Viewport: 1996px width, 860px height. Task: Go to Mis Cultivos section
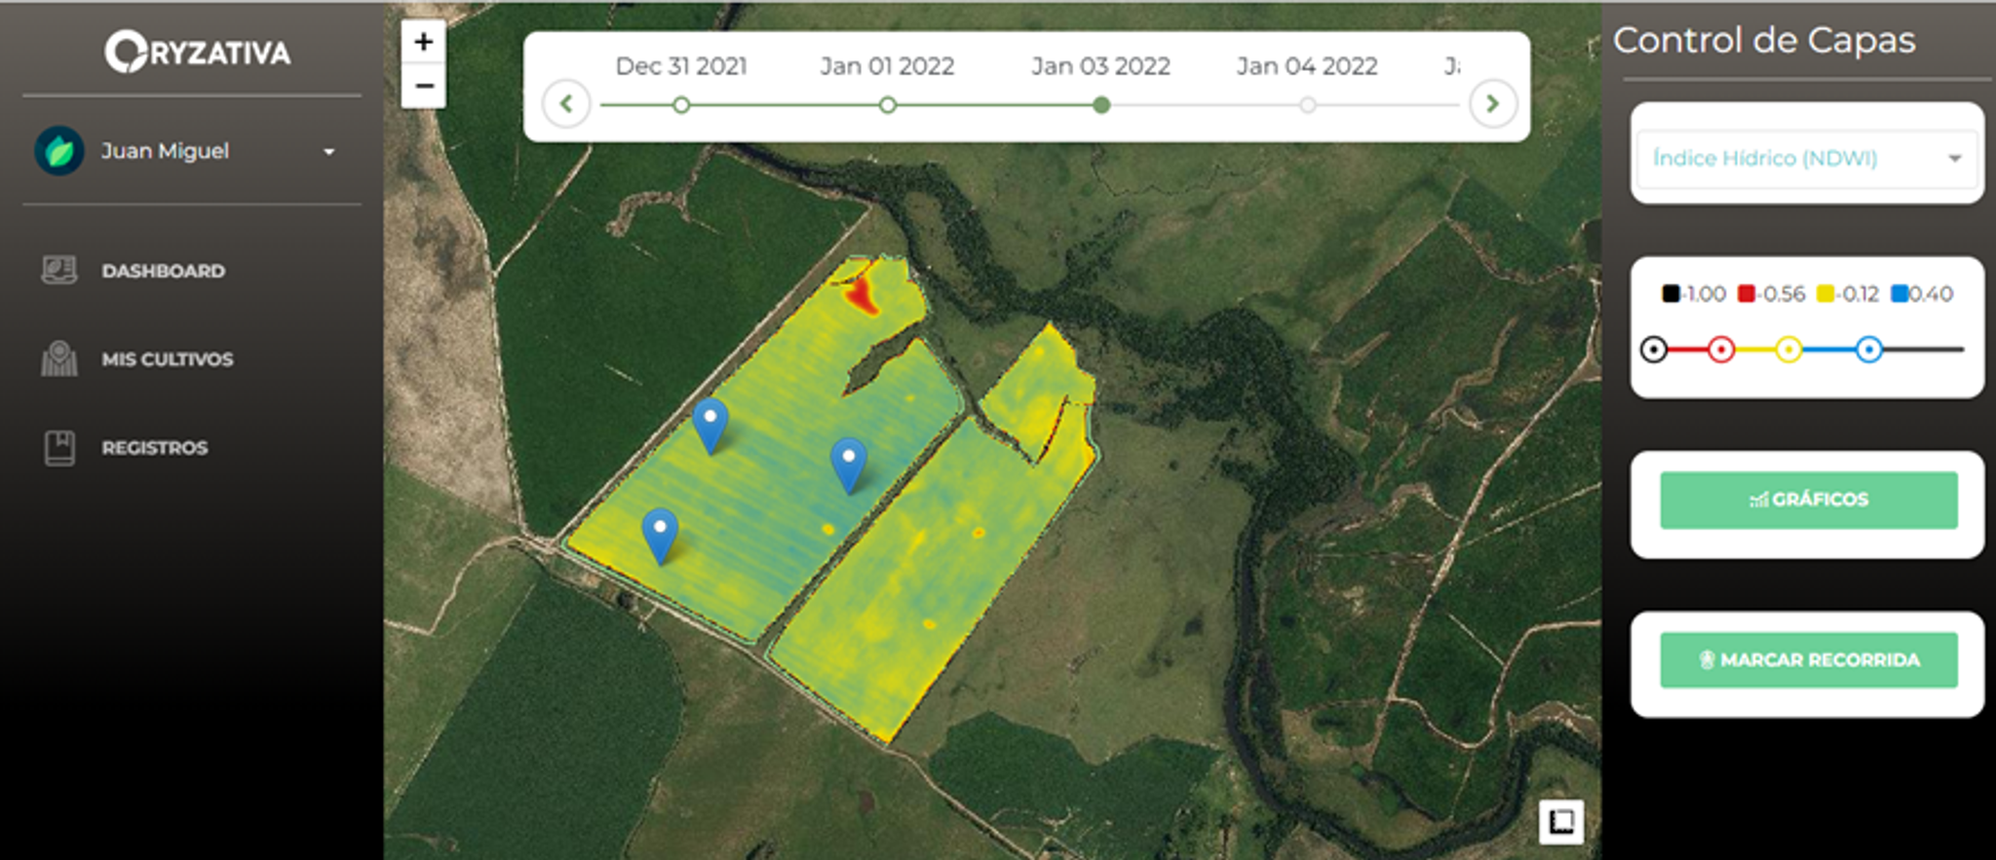tap(168, 359)
